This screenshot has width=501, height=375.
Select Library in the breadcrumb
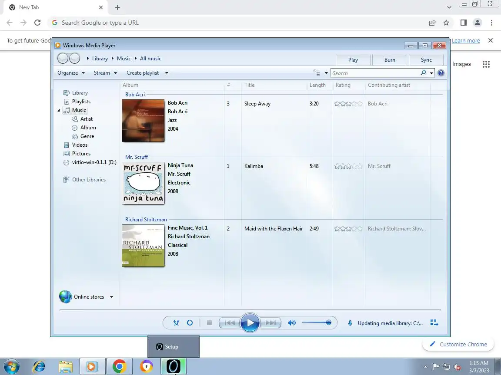[100, 58]
